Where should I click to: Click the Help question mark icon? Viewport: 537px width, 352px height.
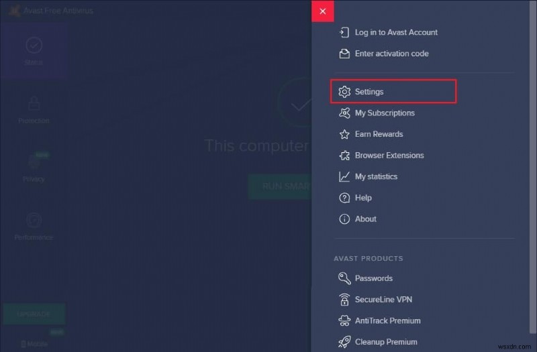tap(344, 198)
